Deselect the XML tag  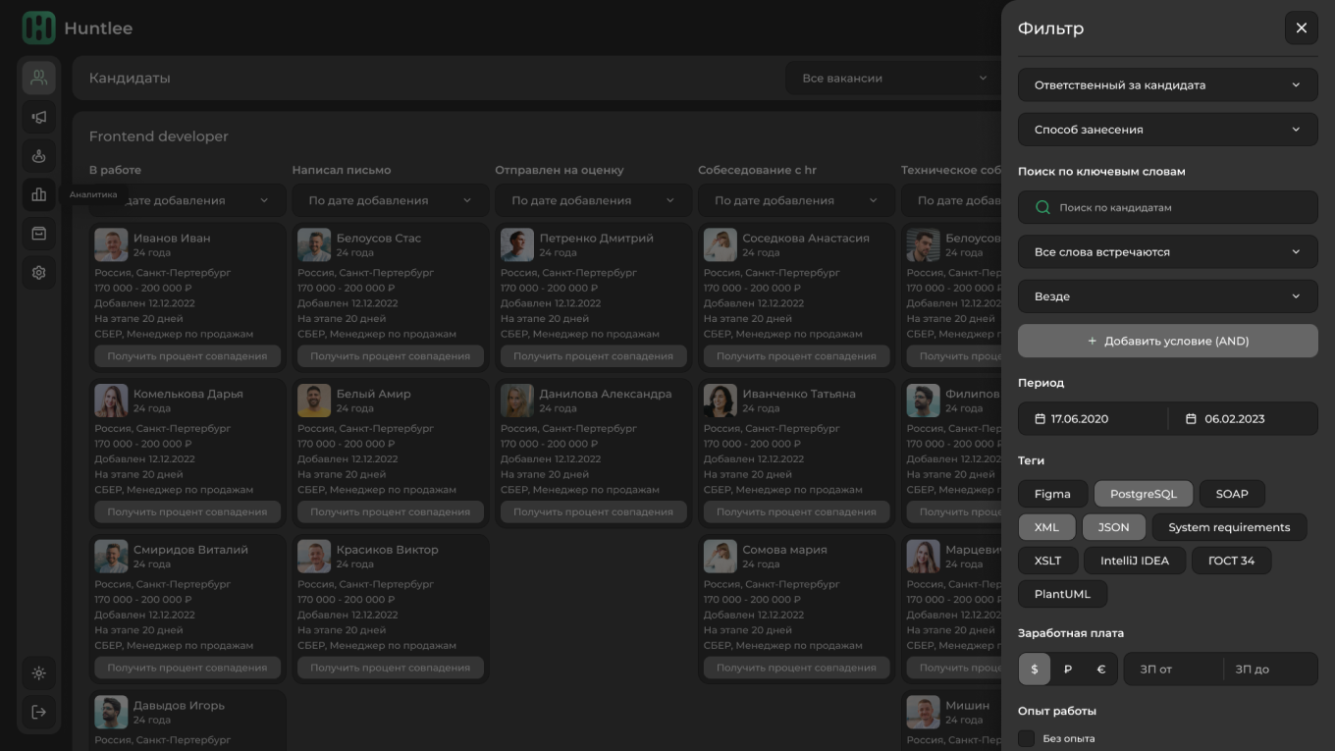click(1046, 527)
